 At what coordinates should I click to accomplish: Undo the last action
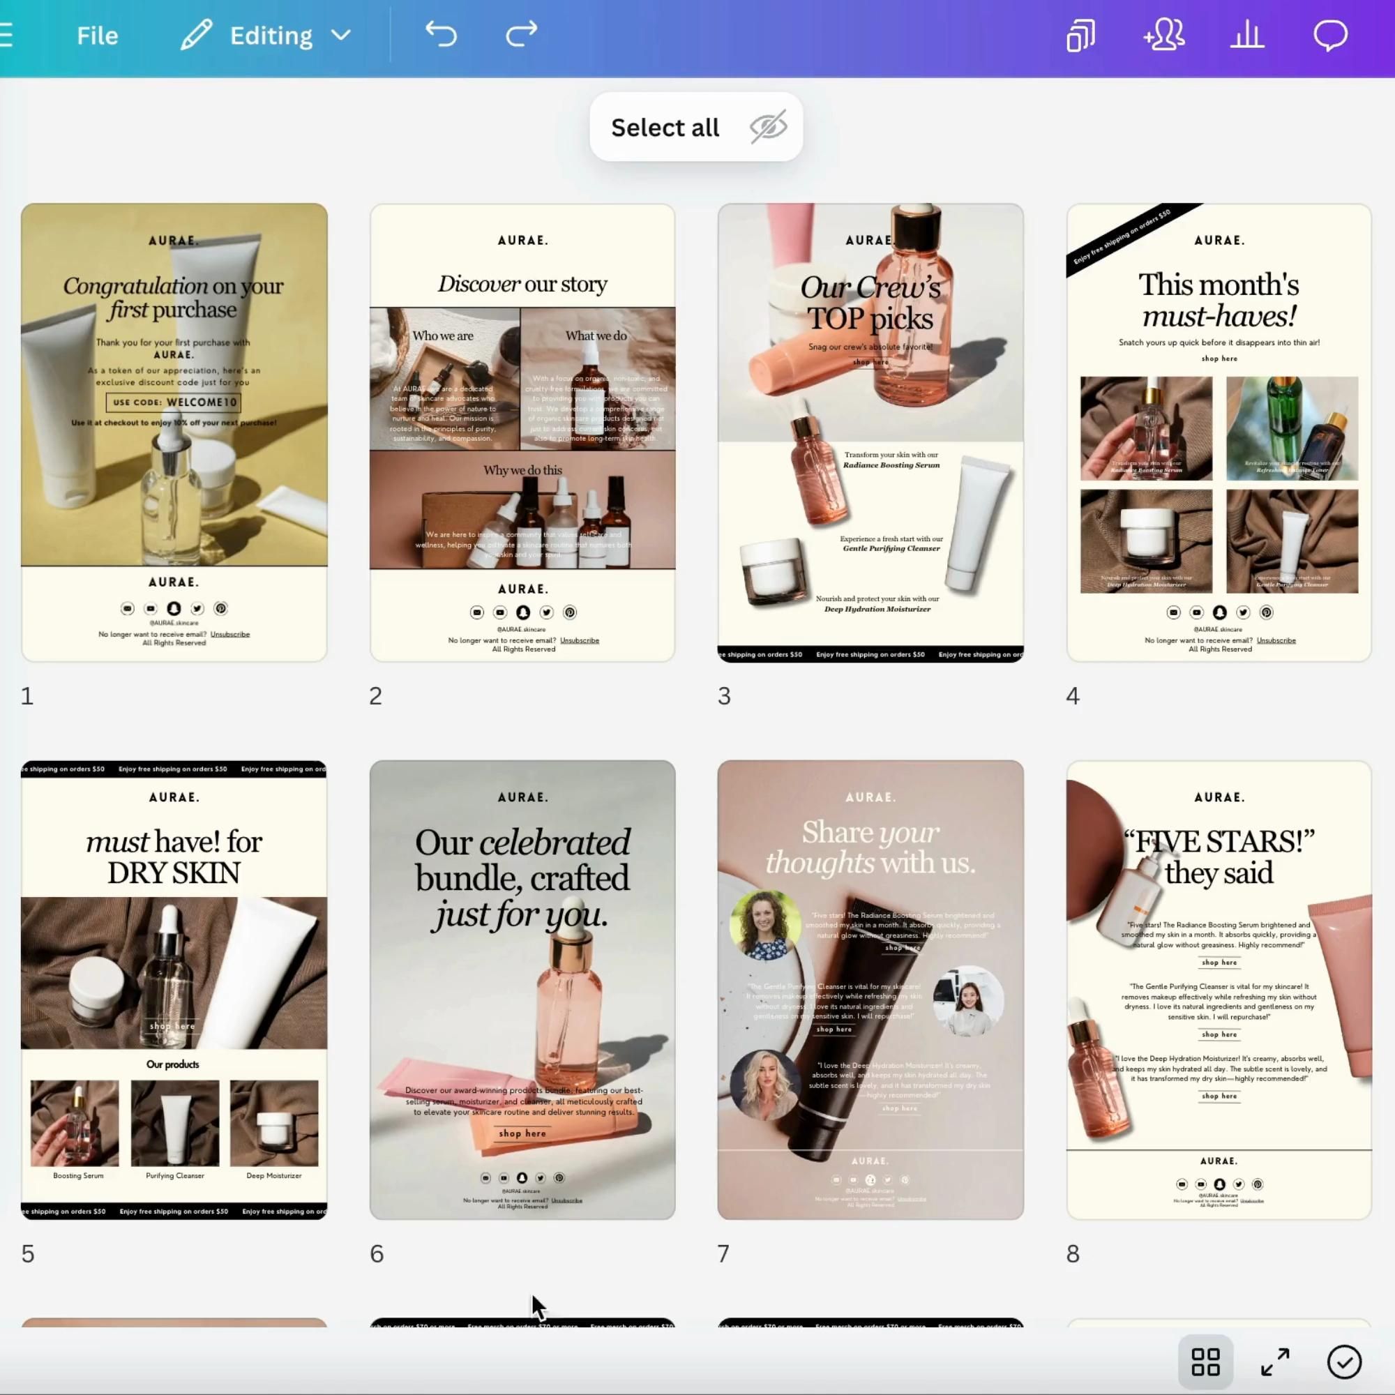(442, 34)
